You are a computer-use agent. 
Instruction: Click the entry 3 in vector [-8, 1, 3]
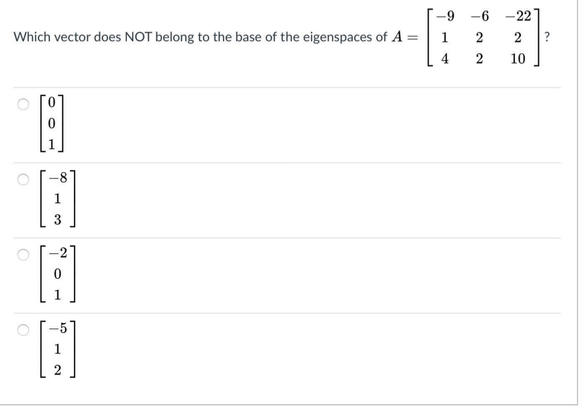58,219
